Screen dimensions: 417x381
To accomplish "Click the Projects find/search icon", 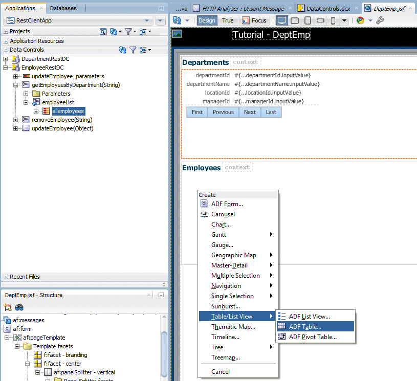I will pyautogui.click(x=103, y=32).
